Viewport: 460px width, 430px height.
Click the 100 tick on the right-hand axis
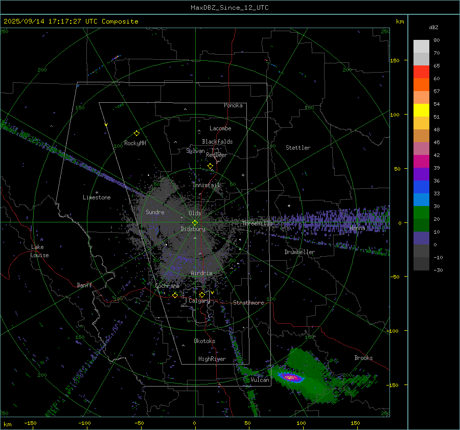(x=395, y=115)
